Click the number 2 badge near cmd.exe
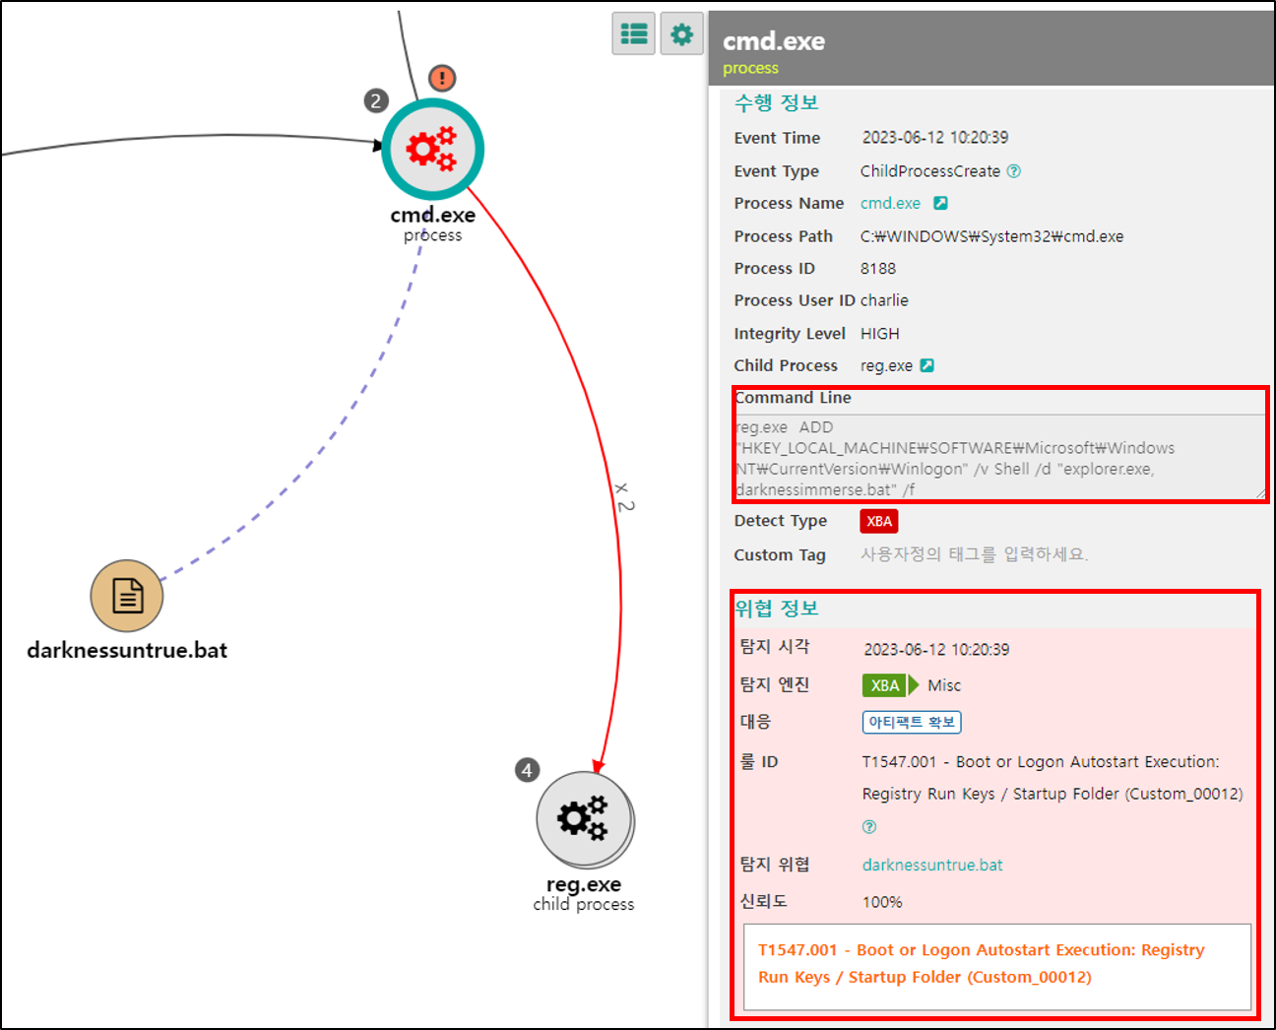The height and width of the screenshot is (1030, 1276). pos(376,100)
